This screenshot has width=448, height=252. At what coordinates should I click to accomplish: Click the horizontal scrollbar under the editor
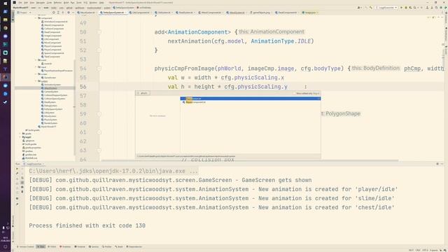coord(250,160)
